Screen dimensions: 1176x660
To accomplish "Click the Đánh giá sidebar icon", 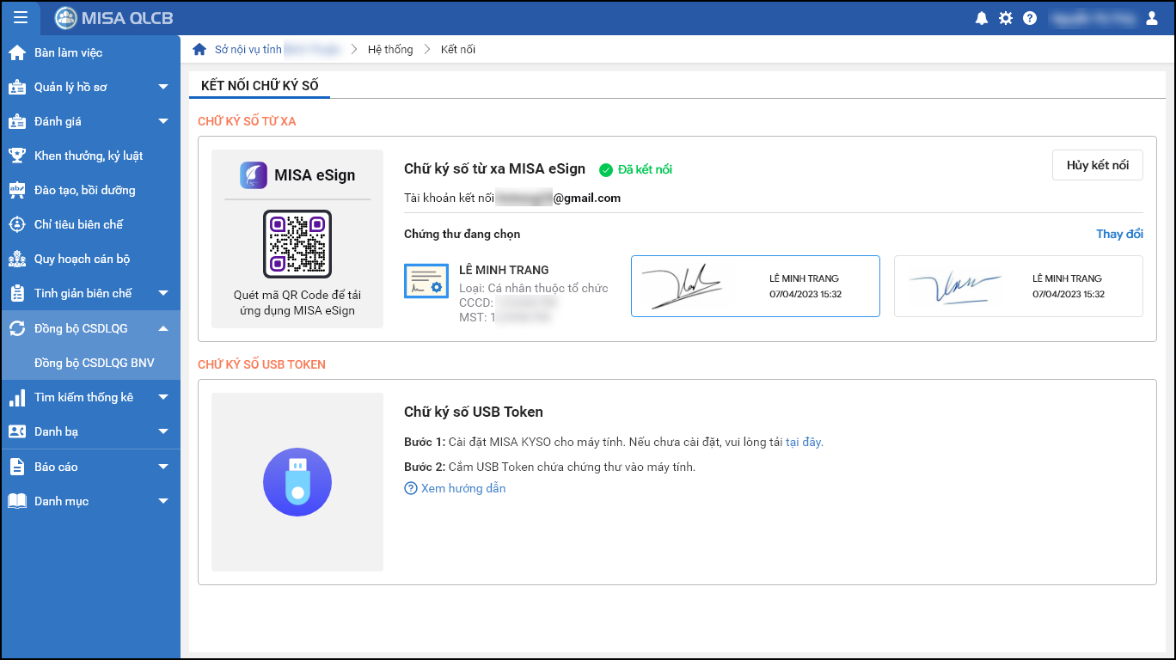I will pyautogui.click(x=17, y=121).
